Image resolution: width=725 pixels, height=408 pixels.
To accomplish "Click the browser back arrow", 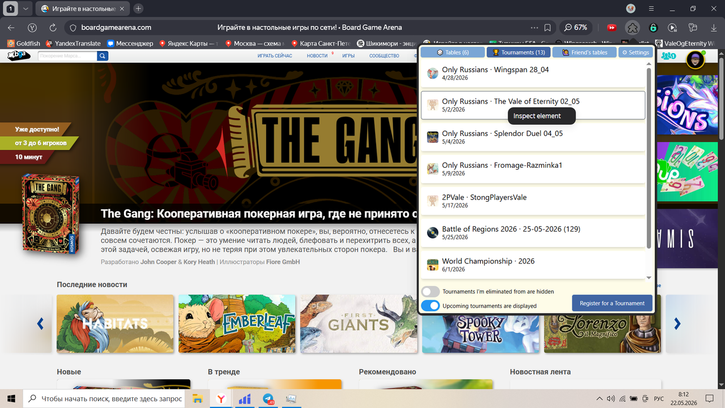I will (x=11, y=27).
